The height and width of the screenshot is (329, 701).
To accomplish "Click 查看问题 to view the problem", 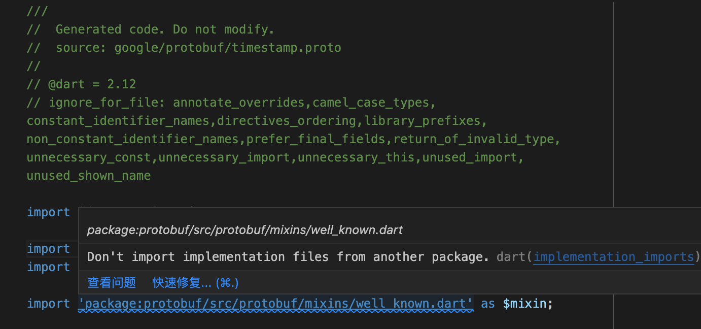I will tap(111, 283).
